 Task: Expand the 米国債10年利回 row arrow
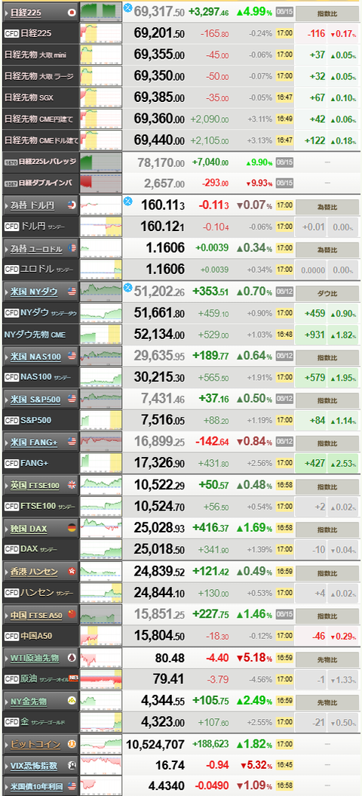7,786
